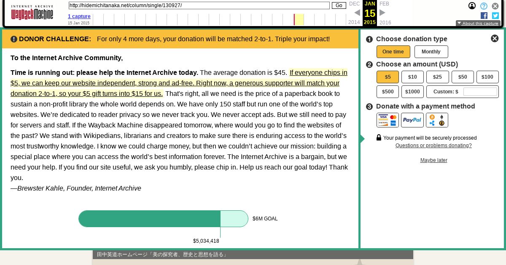506x265 pixels.
Task: Expand About this capture dropdown
Action: (478, 24)
